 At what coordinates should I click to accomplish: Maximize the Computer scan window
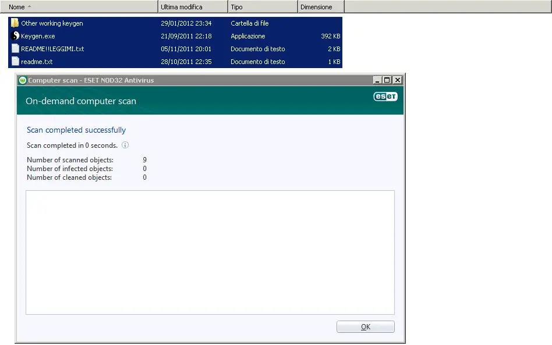tap(387, 80)
